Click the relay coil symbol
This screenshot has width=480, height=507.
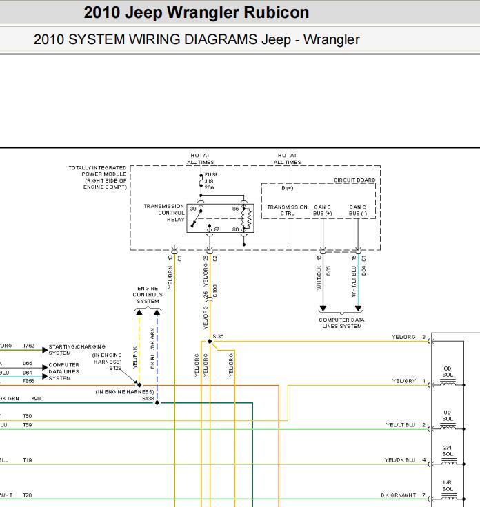pyautogui.click(x=247, y=219)
